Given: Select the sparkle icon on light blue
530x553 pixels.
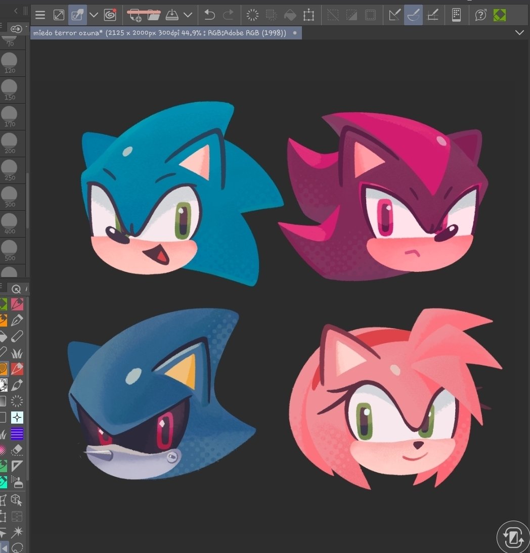Looking at the screenshot, I should pyautogui.click(x=17, y=418).
